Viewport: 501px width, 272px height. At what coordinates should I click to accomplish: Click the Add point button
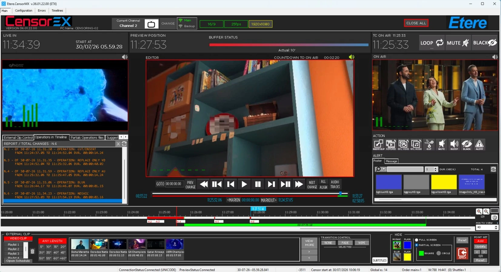click(480, 241)
